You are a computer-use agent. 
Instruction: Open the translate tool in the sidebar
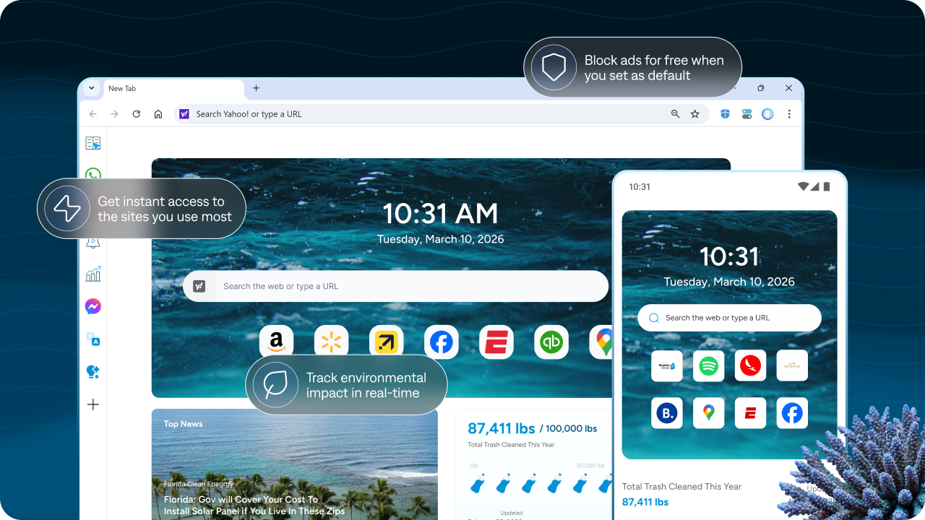click(x=92, y=339)
